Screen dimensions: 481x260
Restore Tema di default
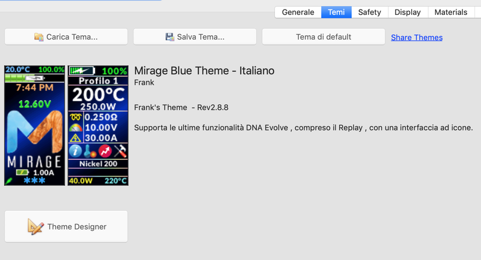(323, 37)
